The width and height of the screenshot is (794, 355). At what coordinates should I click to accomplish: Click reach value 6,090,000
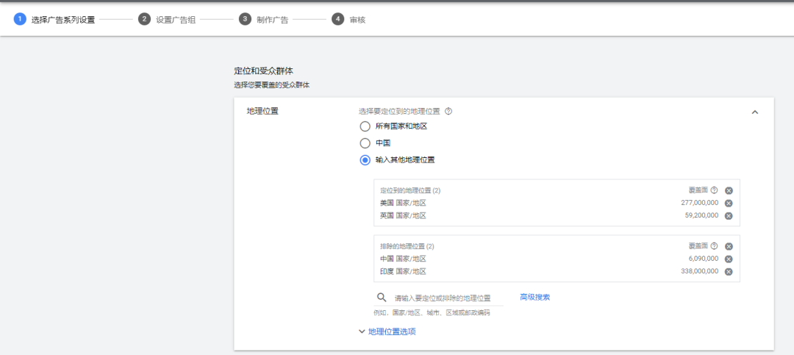click(704, 258)
